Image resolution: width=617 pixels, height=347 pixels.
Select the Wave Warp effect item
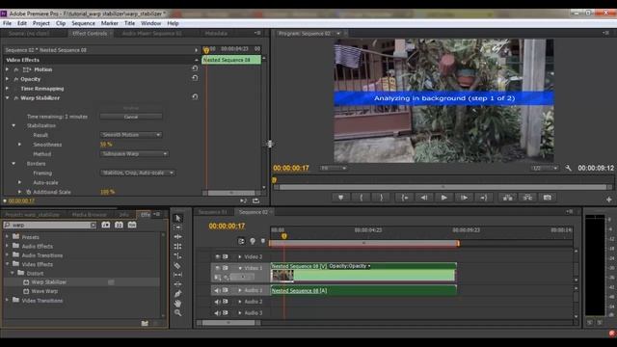click(x=44, y=291)
